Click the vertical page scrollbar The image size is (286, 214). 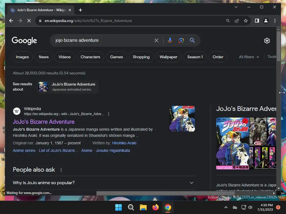[278, 47]
